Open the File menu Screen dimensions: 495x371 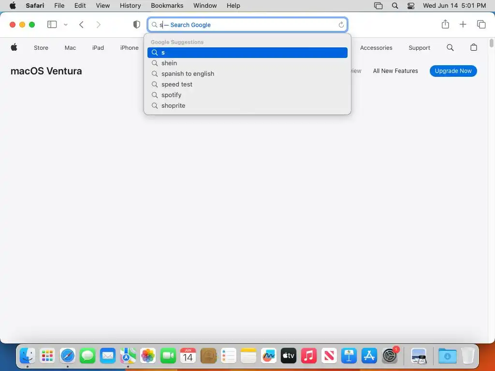(59, 5)
